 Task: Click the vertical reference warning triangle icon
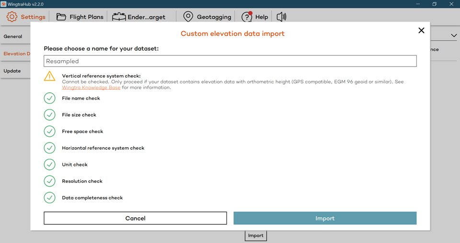[50, 77]
